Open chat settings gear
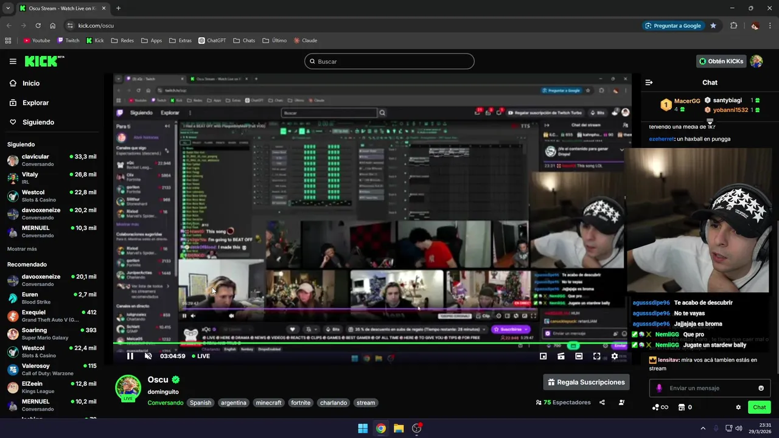 [738, 407]
